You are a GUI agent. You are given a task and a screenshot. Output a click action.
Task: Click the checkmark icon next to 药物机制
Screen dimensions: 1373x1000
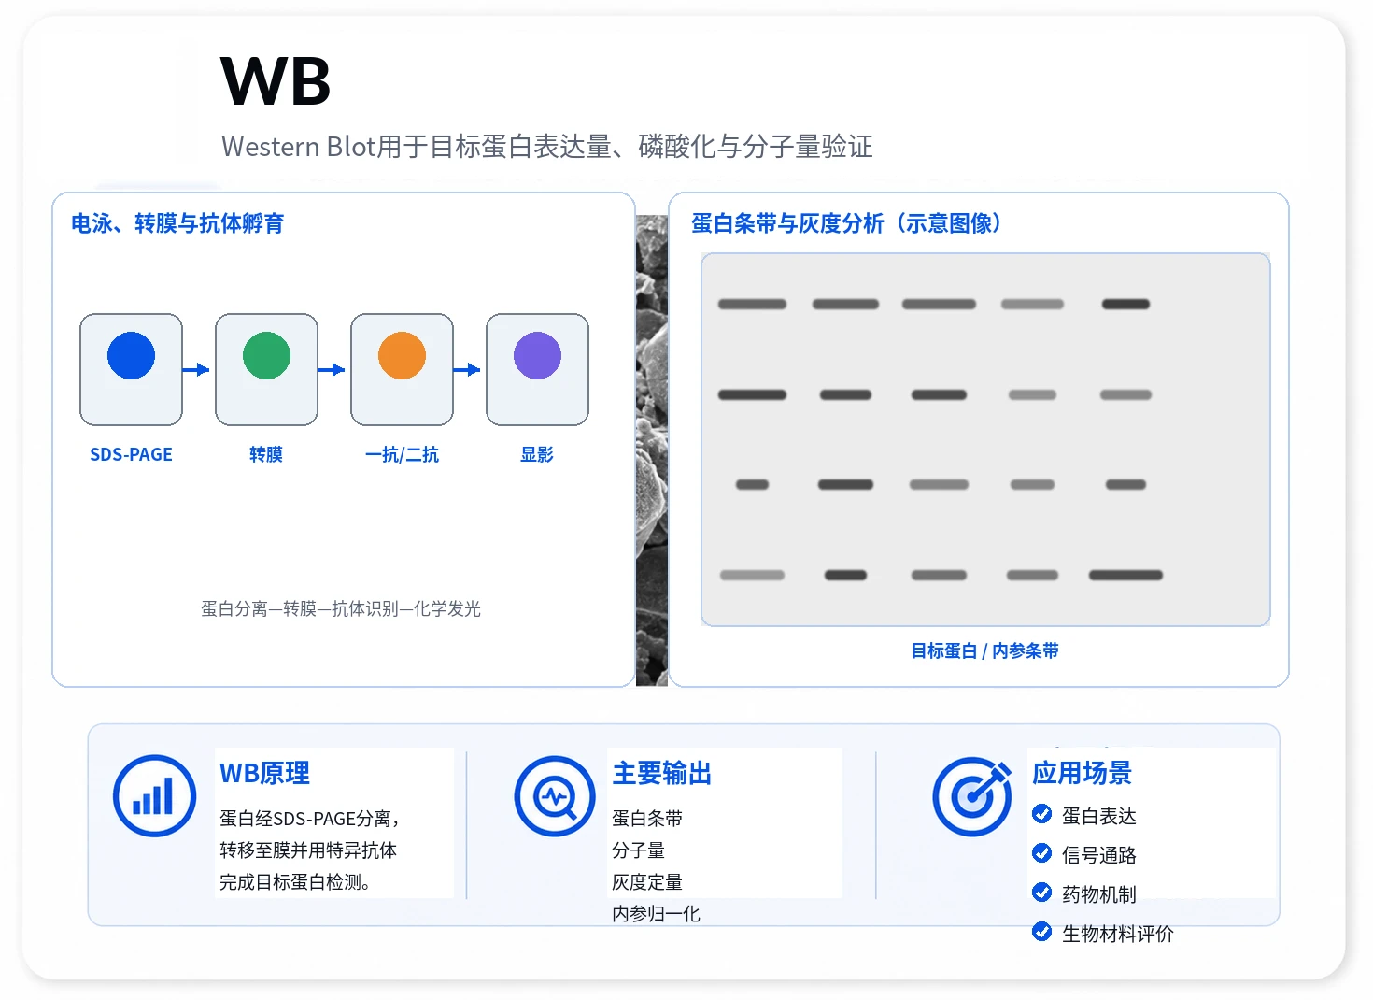(1041, 893)
